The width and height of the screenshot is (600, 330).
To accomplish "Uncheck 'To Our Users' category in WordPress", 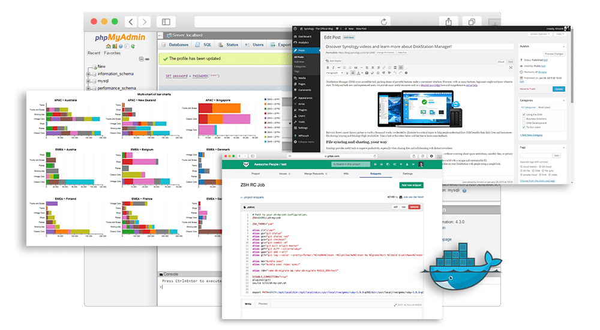I will point(524,127).
